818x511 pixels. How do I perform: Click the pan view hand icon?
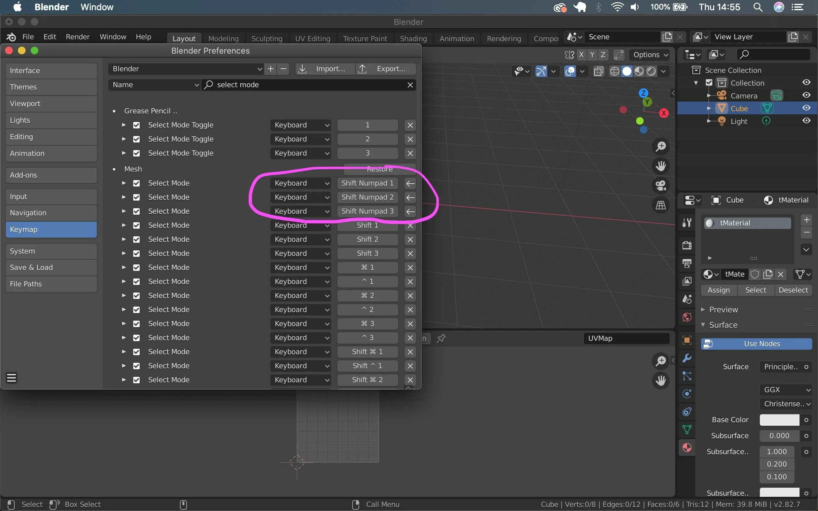[660, 166]
